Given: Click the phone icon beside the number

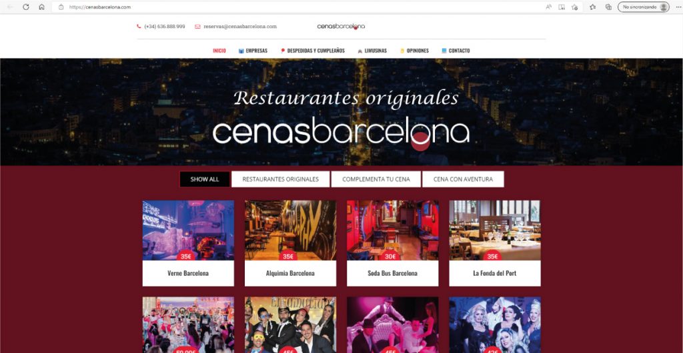Looking at the screenshot, I should point(139,27).
